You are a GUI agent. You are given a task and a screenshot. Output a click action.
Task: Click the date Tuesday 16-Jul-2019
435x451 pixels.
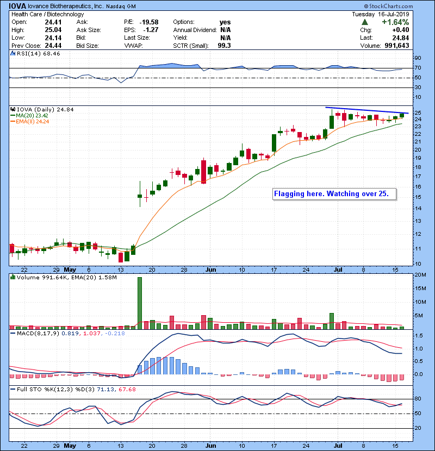380,14
